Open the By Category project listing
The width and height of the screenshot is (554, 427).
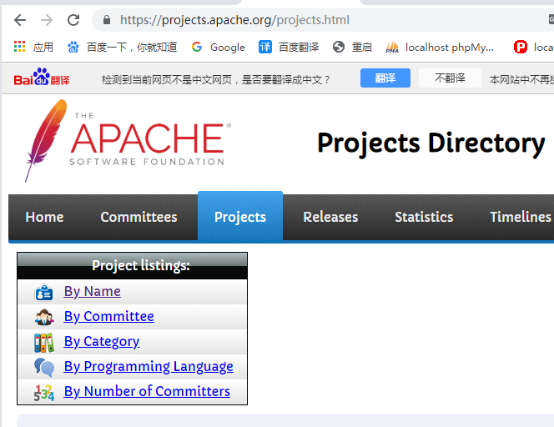[102, 342]
